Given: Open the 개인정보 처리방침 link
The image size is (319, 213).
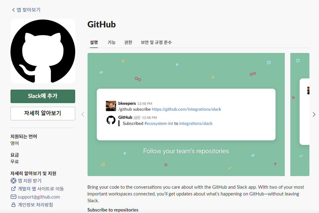Looking at the screenshot, I should (x=35, y=205).
